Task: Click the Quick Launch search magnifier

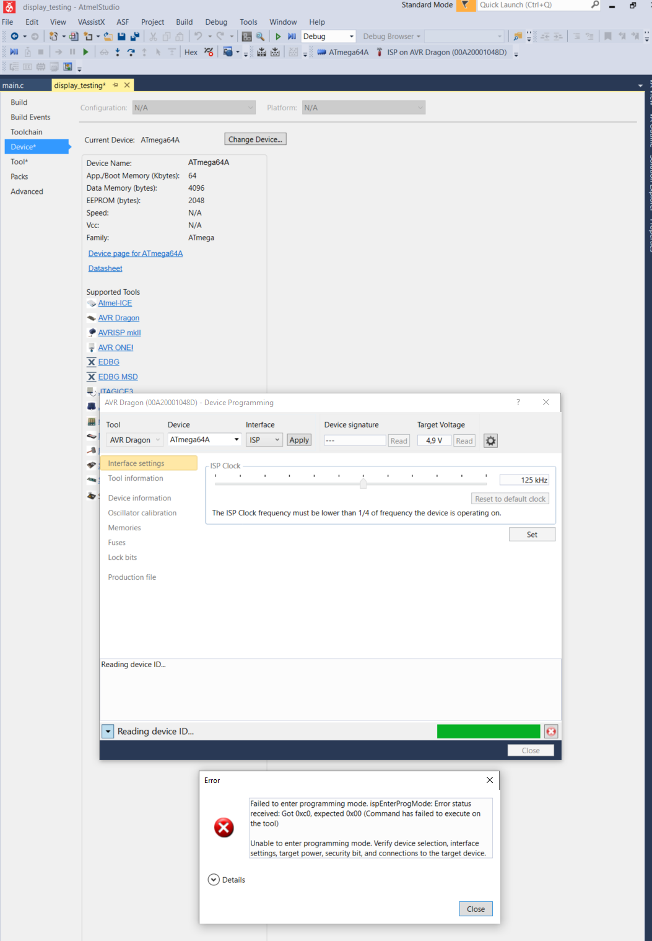Action: [594, 5]
